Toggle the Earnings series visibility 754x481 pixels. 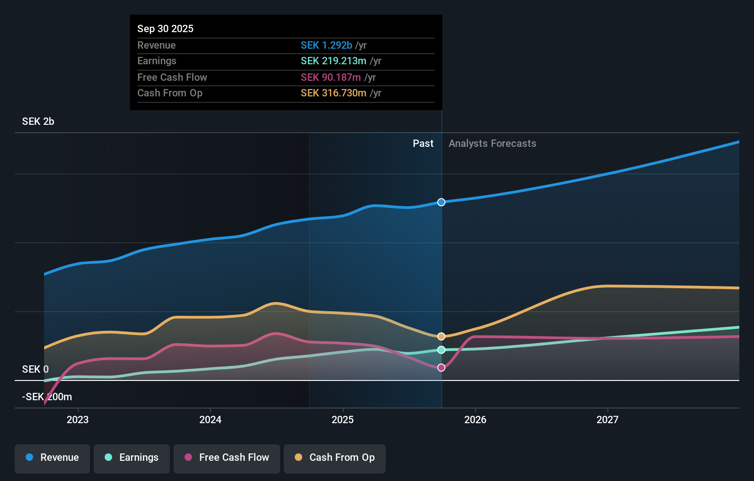coord(131,458)
